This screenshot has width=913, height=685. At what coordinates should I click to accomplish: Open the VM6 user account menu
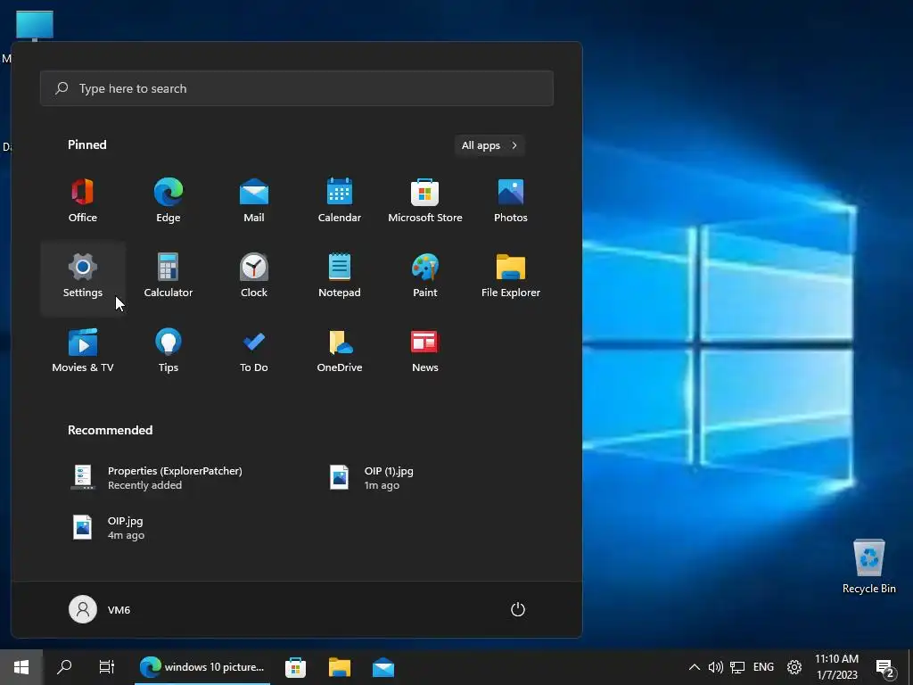(100, 610)
